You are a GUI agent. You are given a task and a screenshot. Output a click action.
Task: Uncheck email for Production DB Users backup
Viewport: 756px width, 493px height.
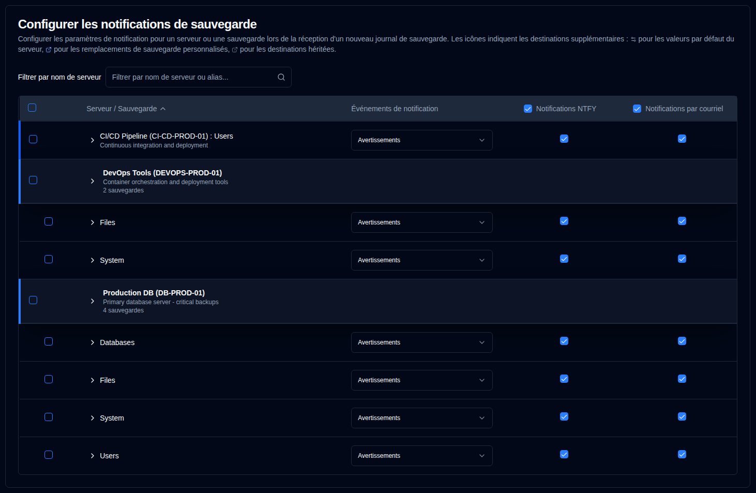point(682,454)
